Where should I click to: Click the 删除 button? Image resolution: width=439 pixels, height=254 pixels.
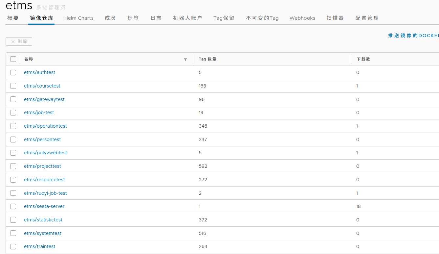(x=19, y=41)
